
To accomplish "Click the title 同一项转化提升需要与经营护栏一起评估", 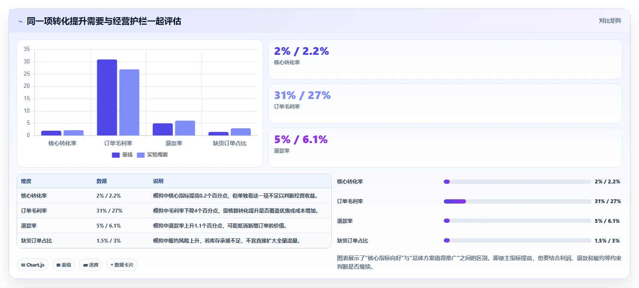I will click(x=104, y=21).
